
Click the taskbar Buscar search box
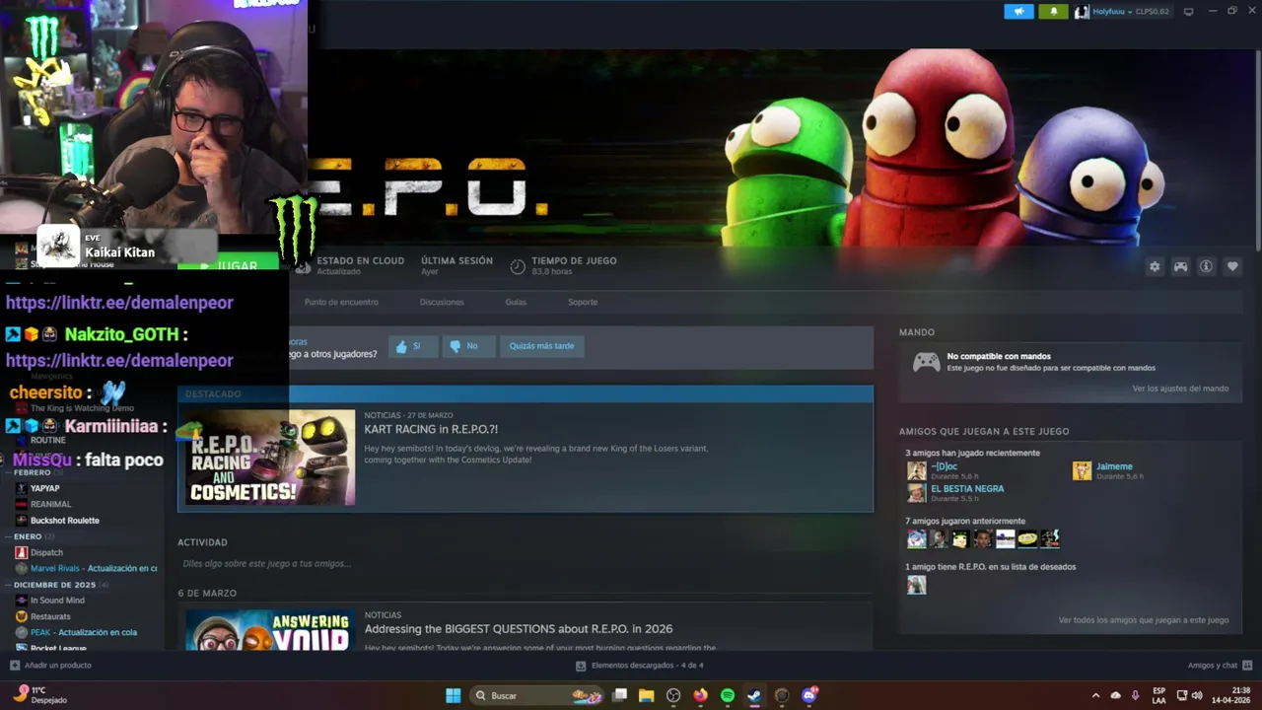[538, 695]
